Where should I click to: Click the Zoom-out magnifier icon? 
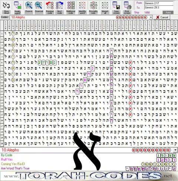(39, 5)
